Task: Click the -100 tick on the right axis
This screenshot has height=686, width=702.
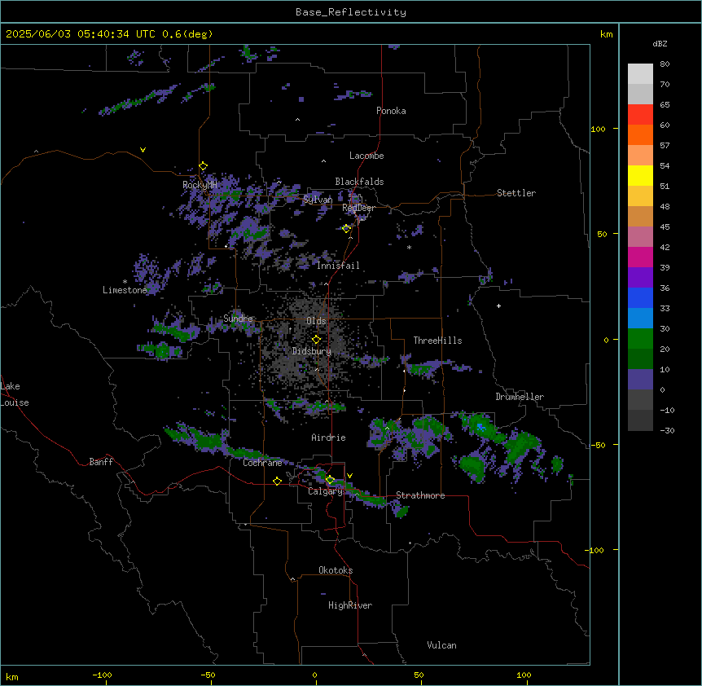Action: (x=595, y=550)
